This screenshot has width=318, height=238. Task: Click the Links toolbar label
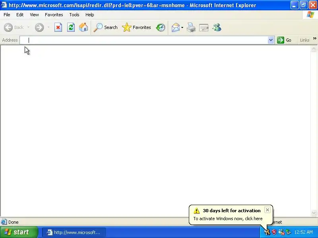(304, 40)
